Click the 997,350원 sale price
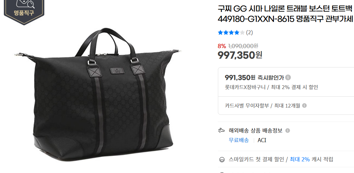 click(240, 55)
